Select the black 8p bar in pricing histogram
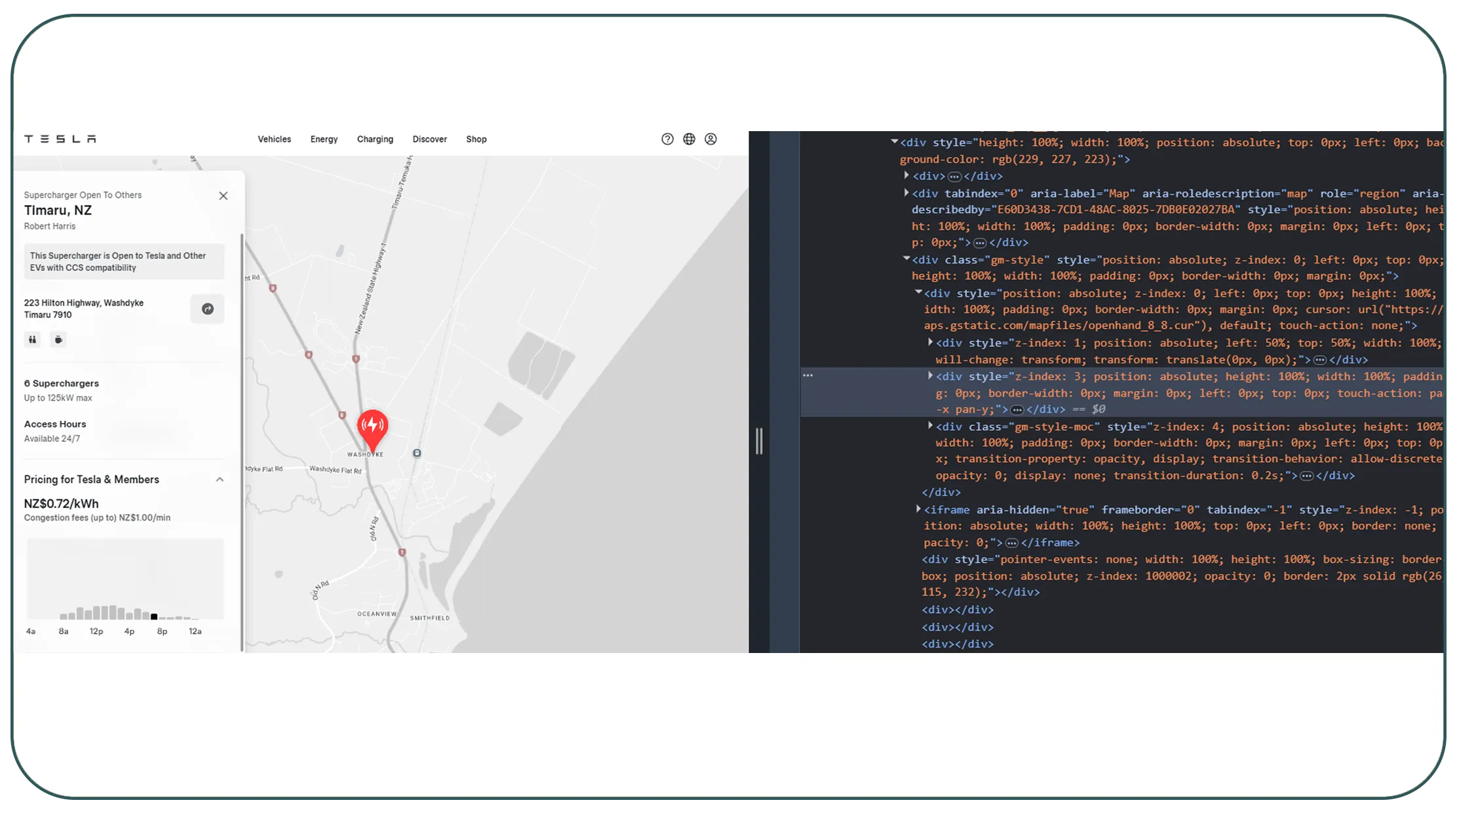 click(x=153, y=616)
